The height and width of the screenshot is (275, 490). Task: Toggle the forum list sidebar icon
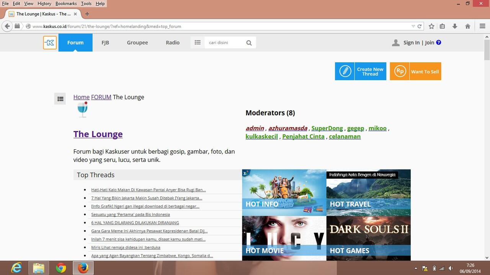60,99
